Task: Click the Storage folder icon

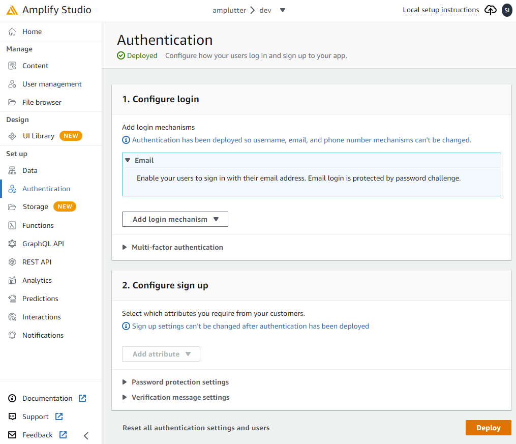Action: click(x=12, y=206)
